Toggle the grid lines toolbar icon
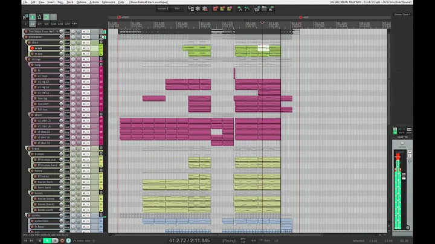 (x=53, y=17)
